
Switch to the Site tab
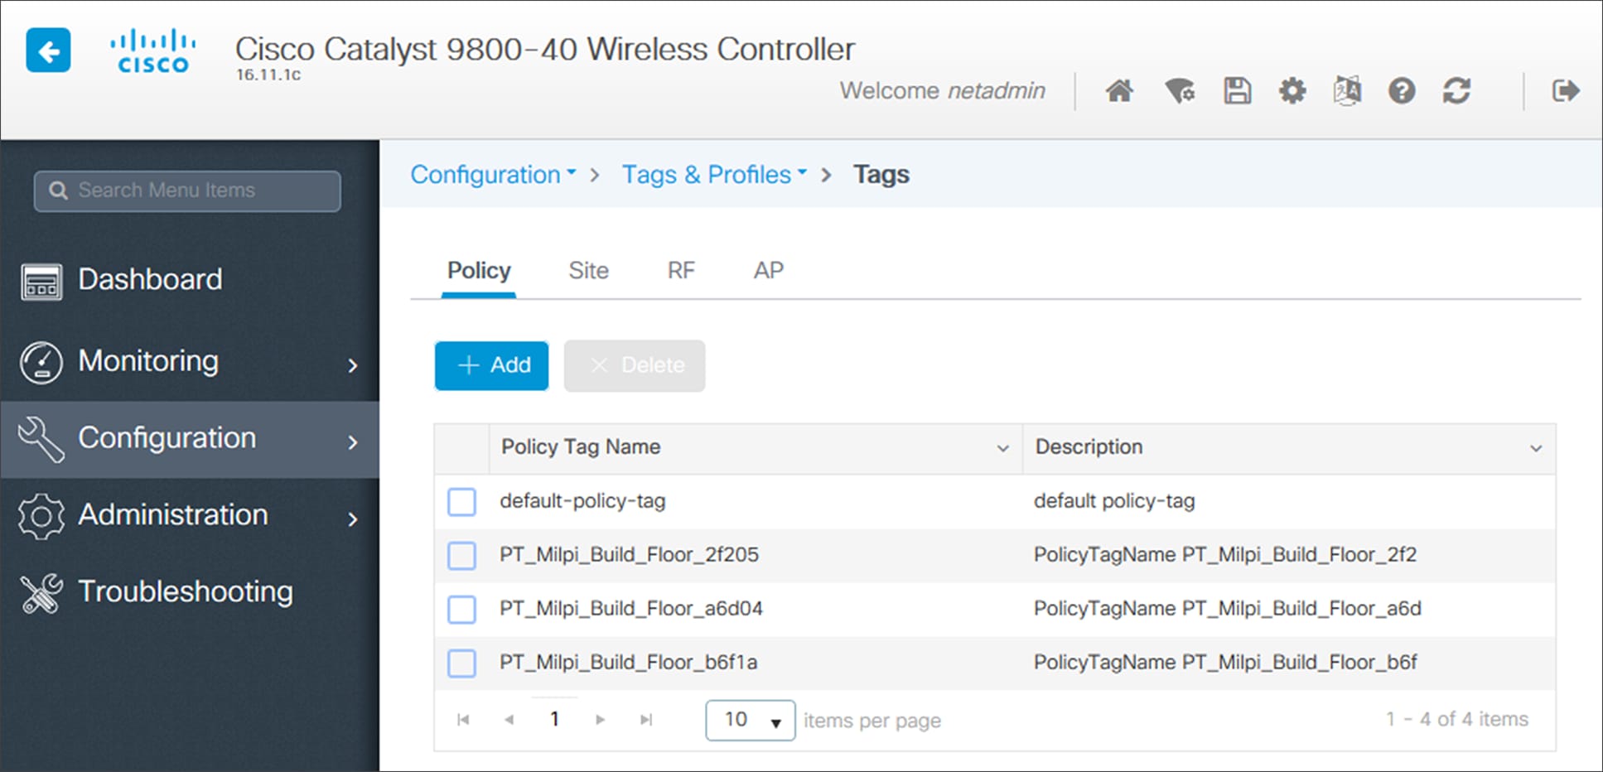click(x=588, y=271)
